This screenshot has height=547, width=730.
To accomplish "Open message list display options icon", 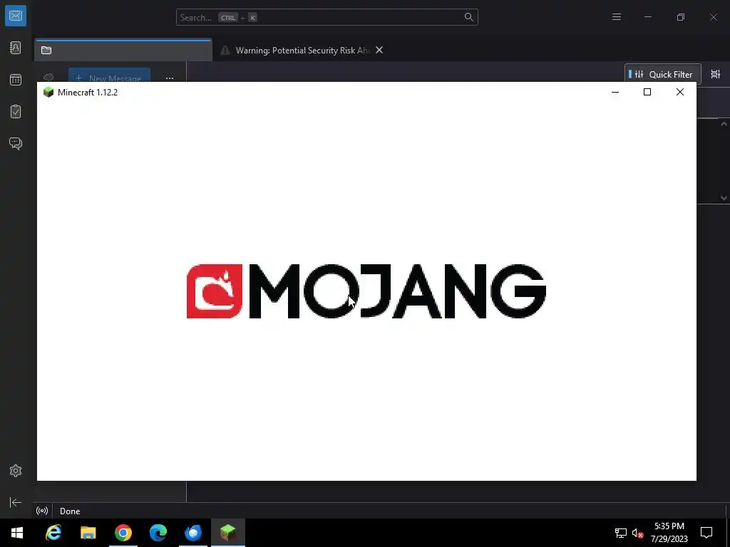I will 716,74.
